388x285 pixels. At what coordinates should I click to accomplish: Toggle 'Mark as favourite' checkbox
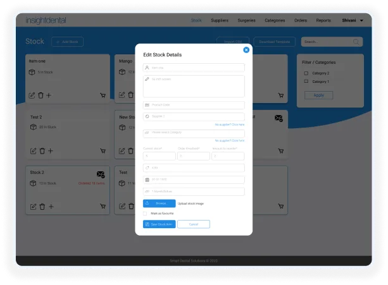145,214
